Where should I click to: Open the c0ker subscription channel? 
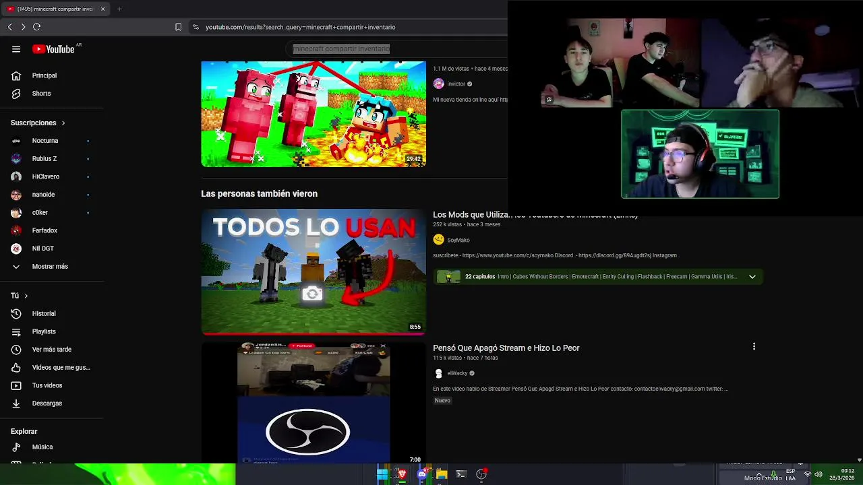click(40, 212)
